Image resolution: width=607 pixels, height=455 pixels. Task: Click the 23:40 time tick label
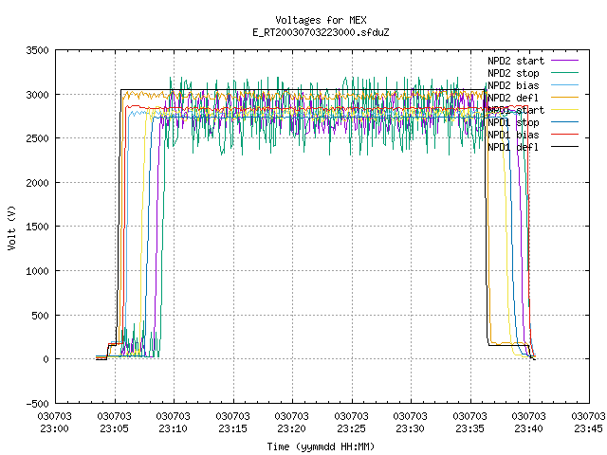[x=528, y=428]
